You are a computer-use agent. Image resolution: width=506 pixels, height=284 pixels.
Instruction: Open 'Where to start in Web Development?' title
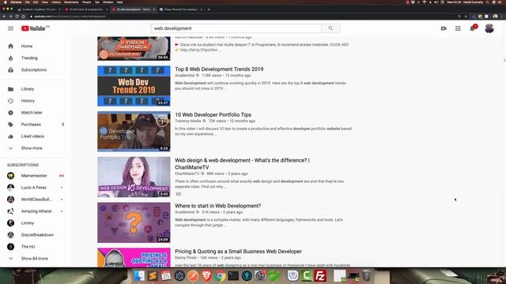(x=218, y=206)
